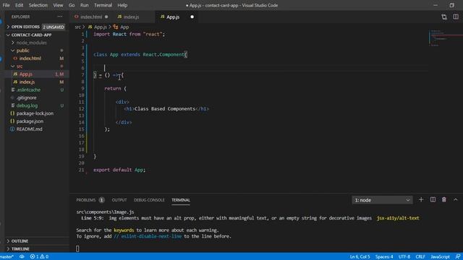
Task: Collapse the src folder
Action: tap(20, 66)
